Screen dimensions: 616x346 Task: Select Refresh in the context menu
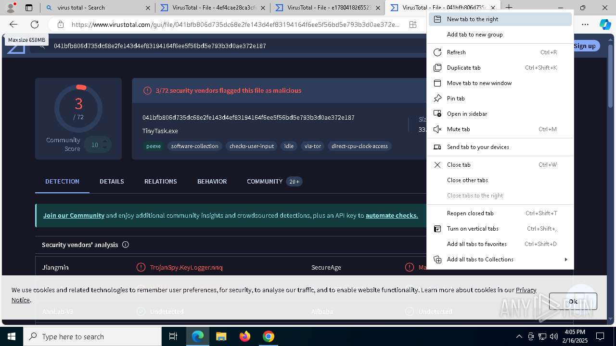[500, 52]
